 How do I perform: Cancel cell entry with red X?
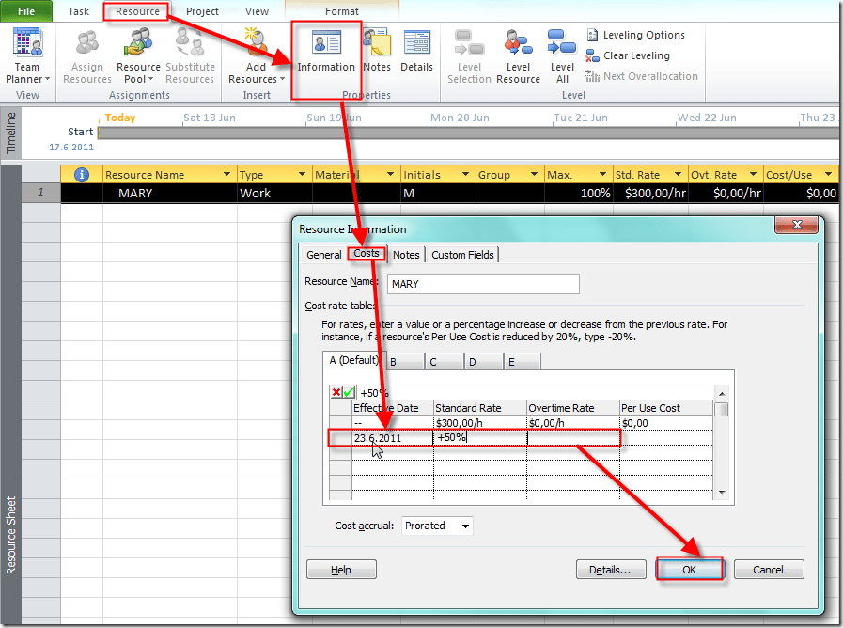(x=336, y=392)
